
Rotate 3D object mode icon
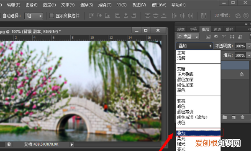click(x=238, y=16)
